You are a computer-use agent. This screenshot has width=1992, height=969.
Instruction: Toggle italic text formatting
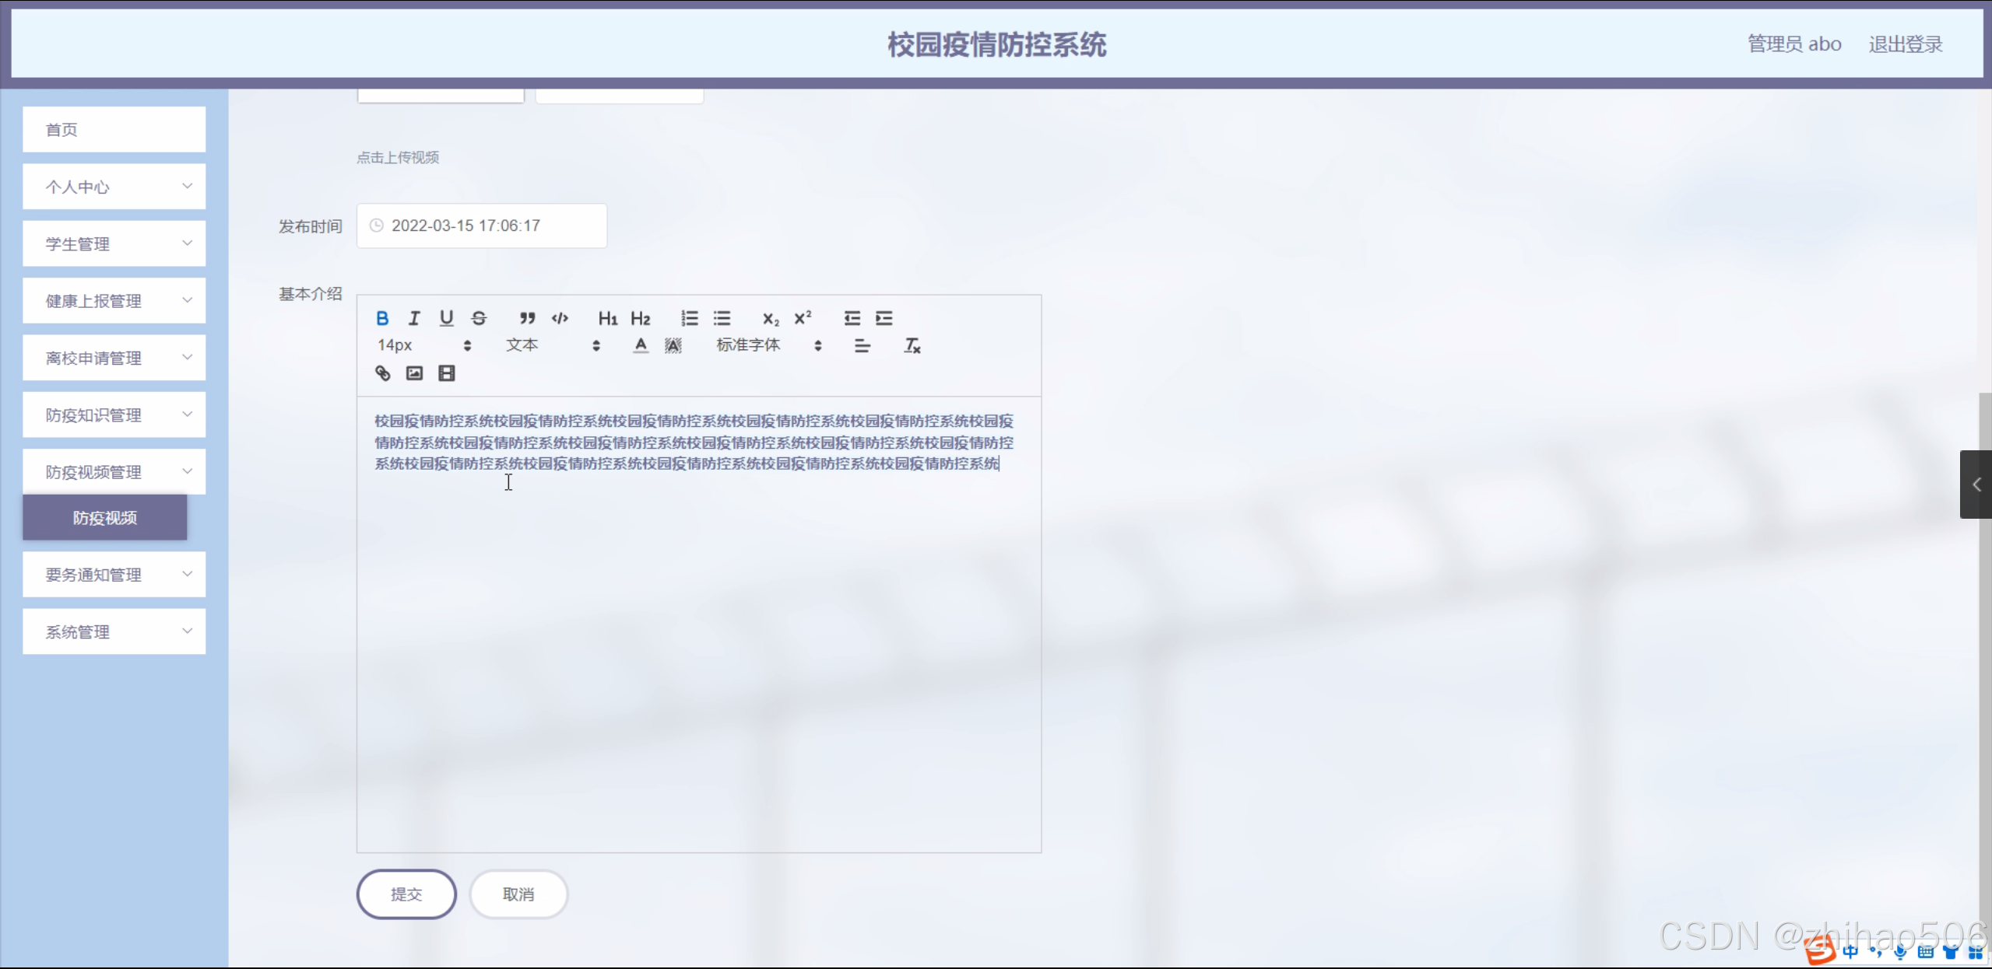coord(414,318)
